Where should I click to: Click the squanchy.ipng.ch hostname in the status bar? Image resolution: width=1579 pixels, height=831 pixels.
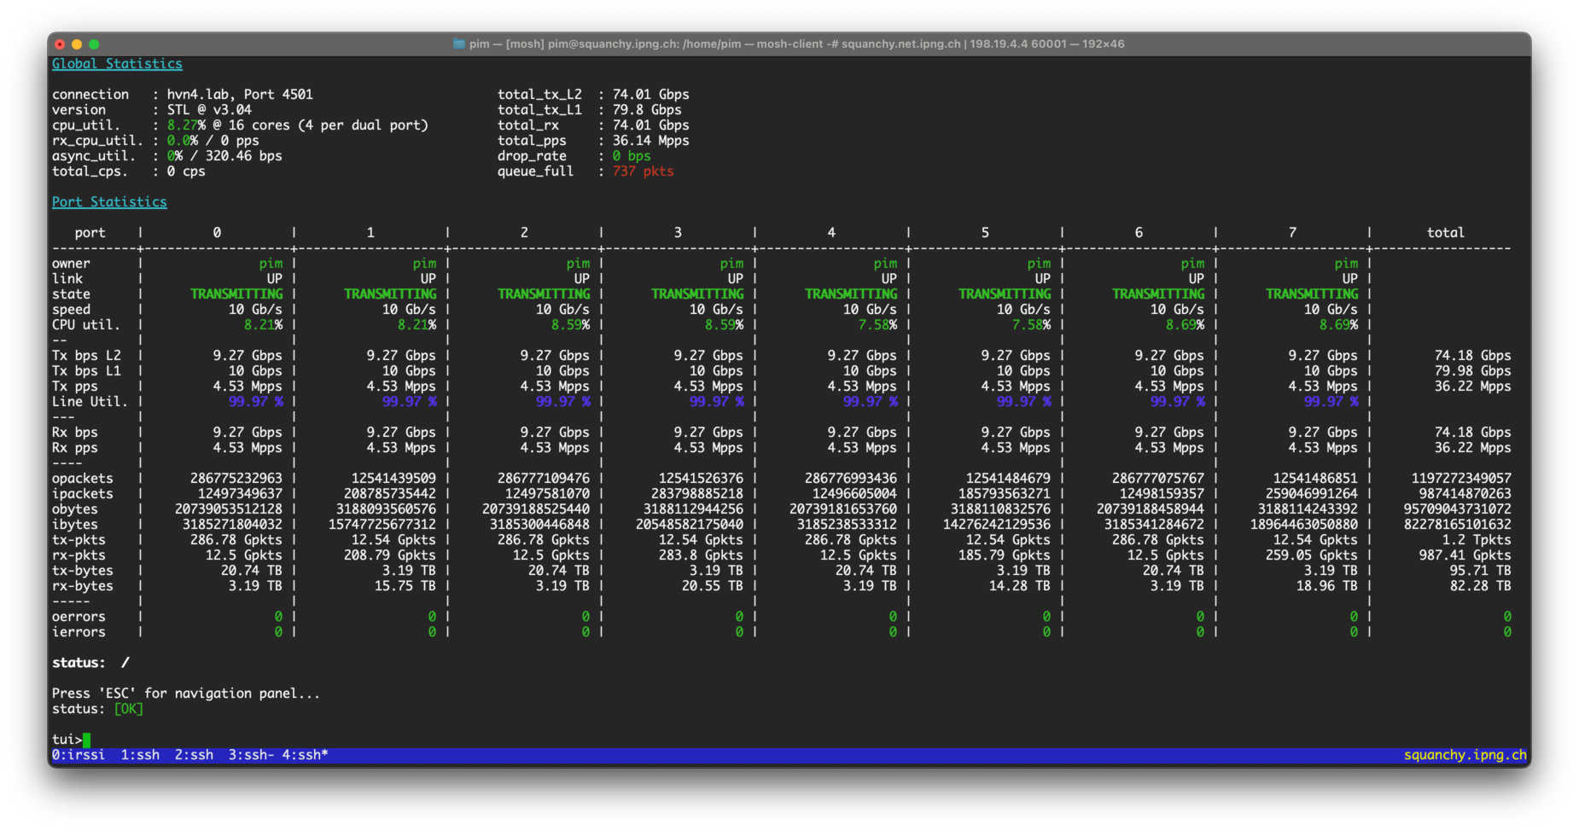(x=1465, y=755)
